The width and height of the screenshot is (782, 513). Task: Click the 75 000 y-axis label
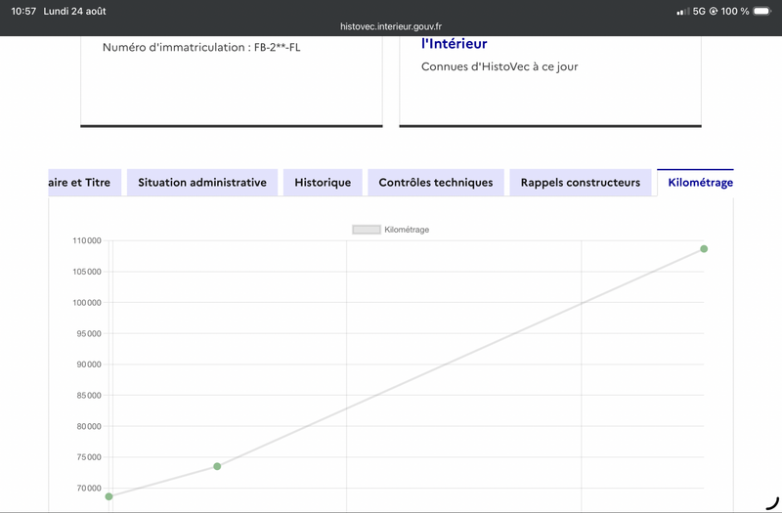pos(89,457)
